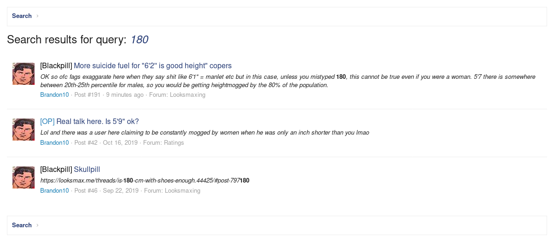
Task: Click the top breadcrumb chevron arrow
Action: 37,16
